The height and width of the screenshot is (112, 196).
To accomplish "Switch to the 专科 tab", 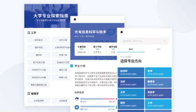I will click(158, 49).
